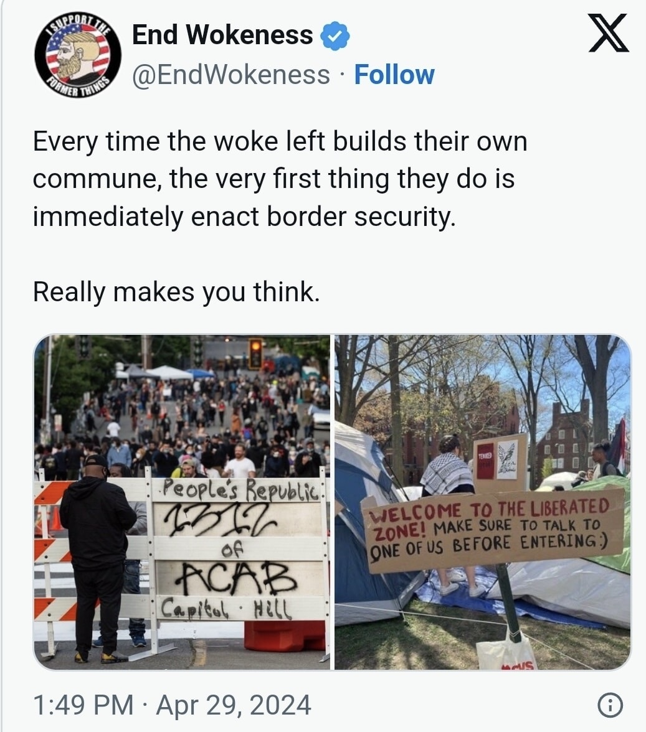Click the tweet text about border security
This screenshot has height=732, width=646.
(x=280, y=179)
